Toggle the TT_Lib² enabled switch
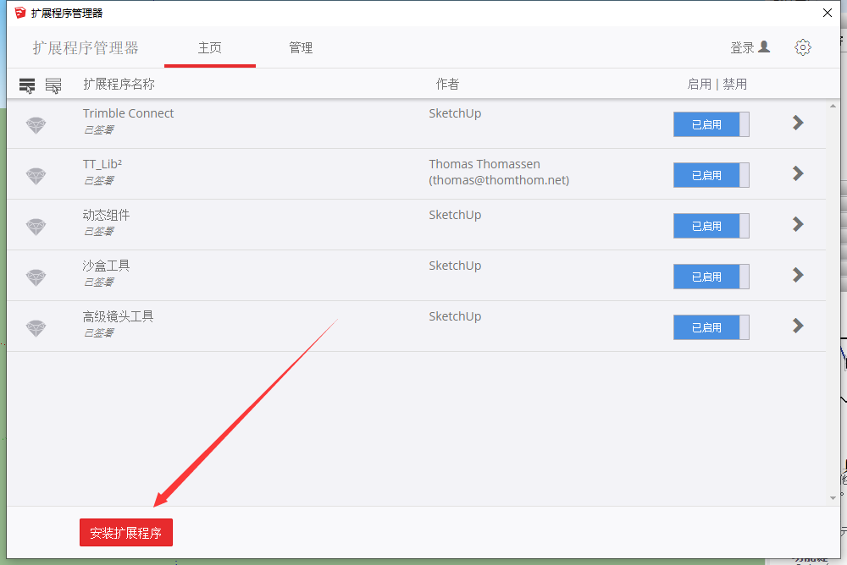This screenshot has width=847, height=565. point(711,175)
